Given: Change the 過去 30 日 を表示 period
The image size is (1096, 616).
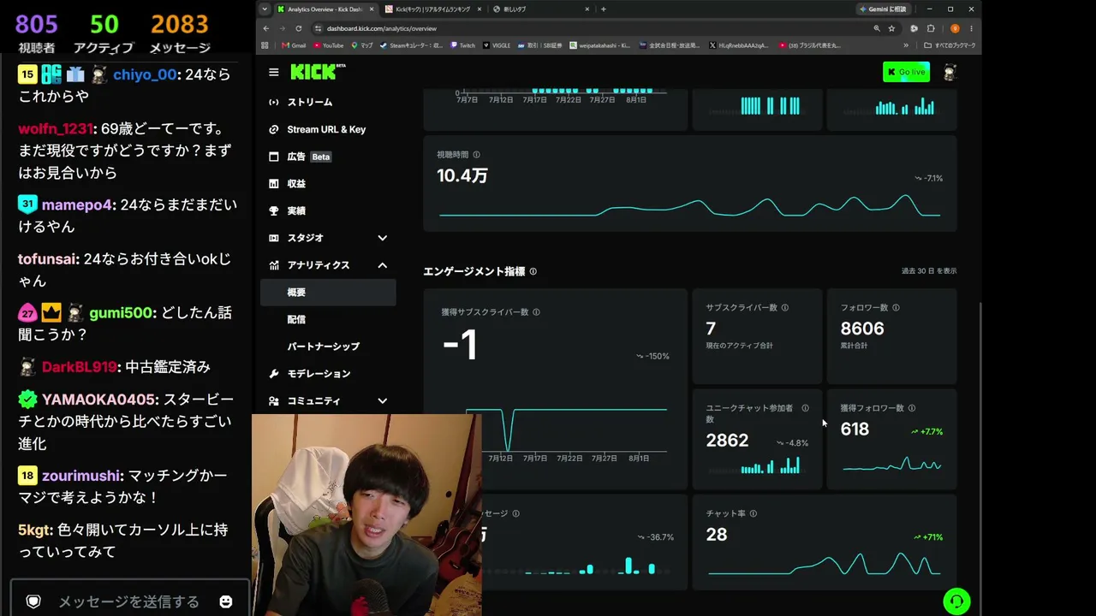Looking at the screenshot, I should 929,271.
